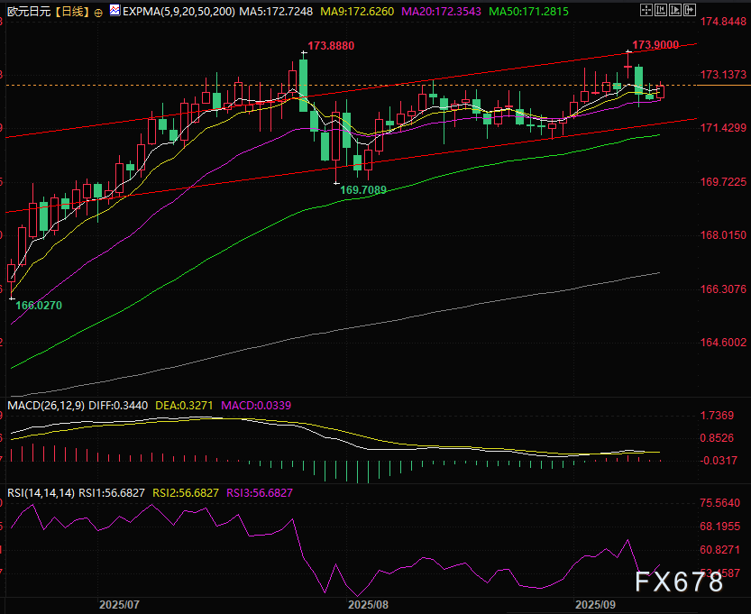The width and height of the screenshot is (751, 614).
Task: Click the second chart-axis icon at top right
Action: pos(661,10)
